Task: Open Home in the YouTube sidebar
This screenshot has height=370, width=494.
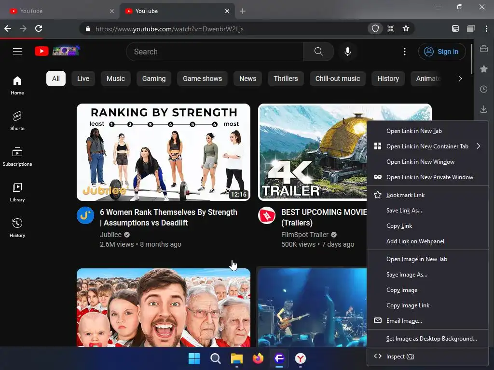Action: [x=17, y=85]
